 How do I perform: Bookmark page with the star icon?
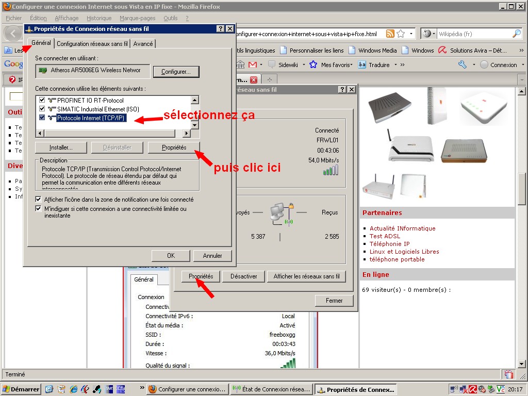pyautogui.click(x=401, y=34)
